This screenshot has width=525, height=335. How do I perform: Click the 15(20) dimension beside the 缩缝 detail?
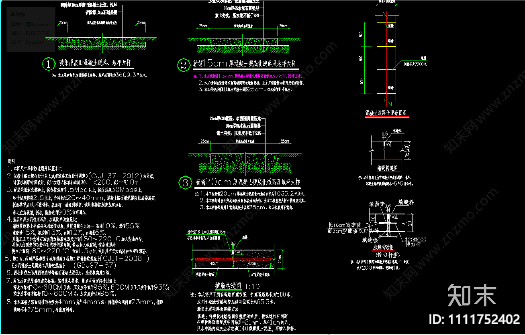tap(407, 151)
